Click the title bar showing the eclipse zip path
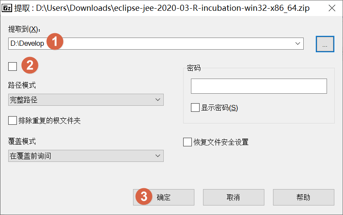Screen dimensions: 343x215 coord(173,9)
